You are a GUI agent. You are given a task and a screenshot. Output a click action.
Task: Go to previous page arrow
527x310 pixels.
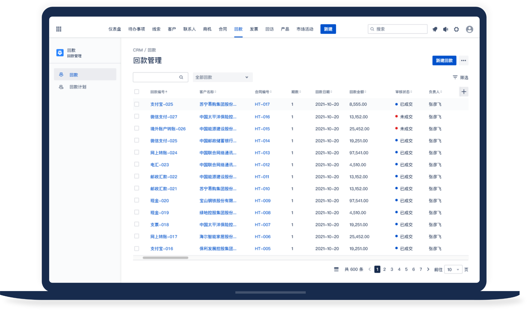click(370, 269)
